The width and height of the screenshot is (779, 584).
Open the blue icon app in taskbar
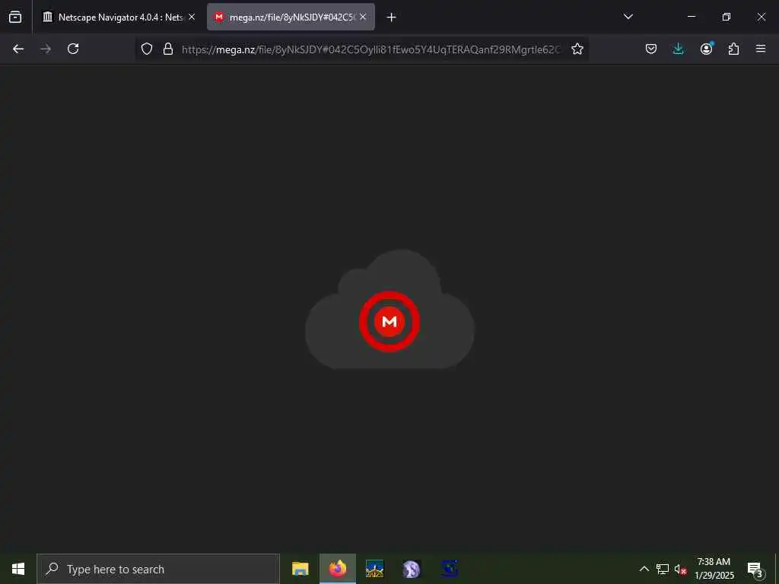[449, 569]
